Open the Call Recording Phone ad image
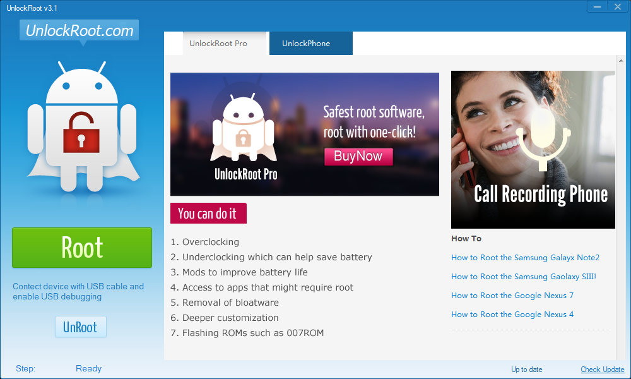Image resolution: width=631 pixels, height=379 pixels. (x=533, y=150)
